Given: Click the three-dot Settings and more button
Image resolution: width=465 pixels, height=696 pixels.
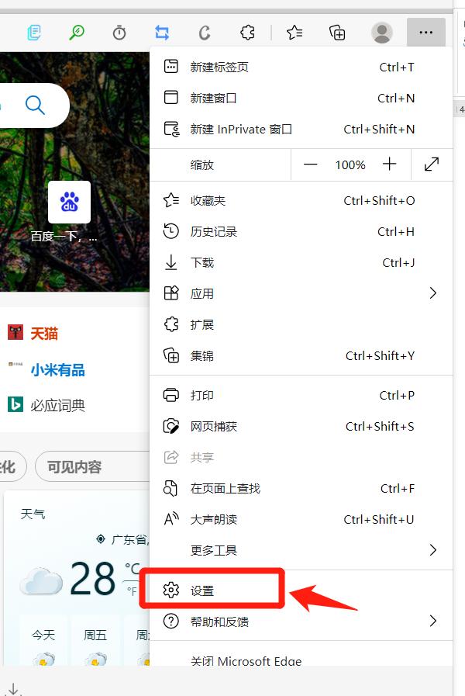Looking at the screenshot, I should point(426,32).
